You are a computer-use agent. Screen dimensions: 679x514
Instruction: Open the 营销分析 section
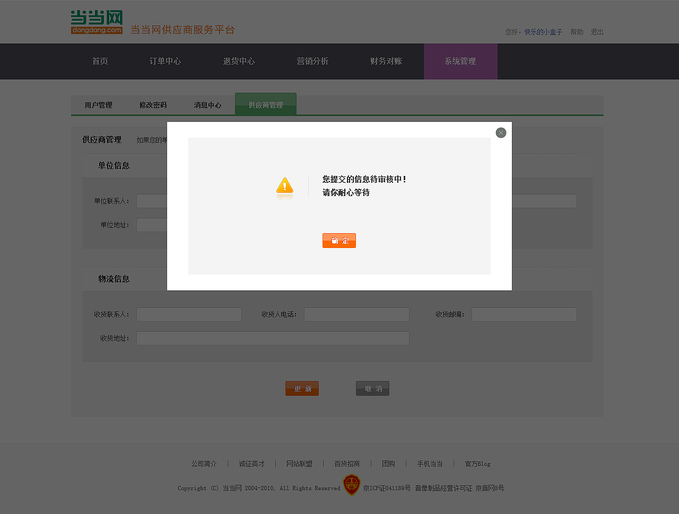tap(313, 61)
